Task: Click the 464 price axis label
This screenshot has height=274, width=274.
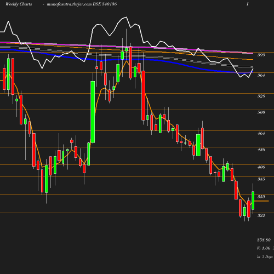Action: tap(261, 134)
